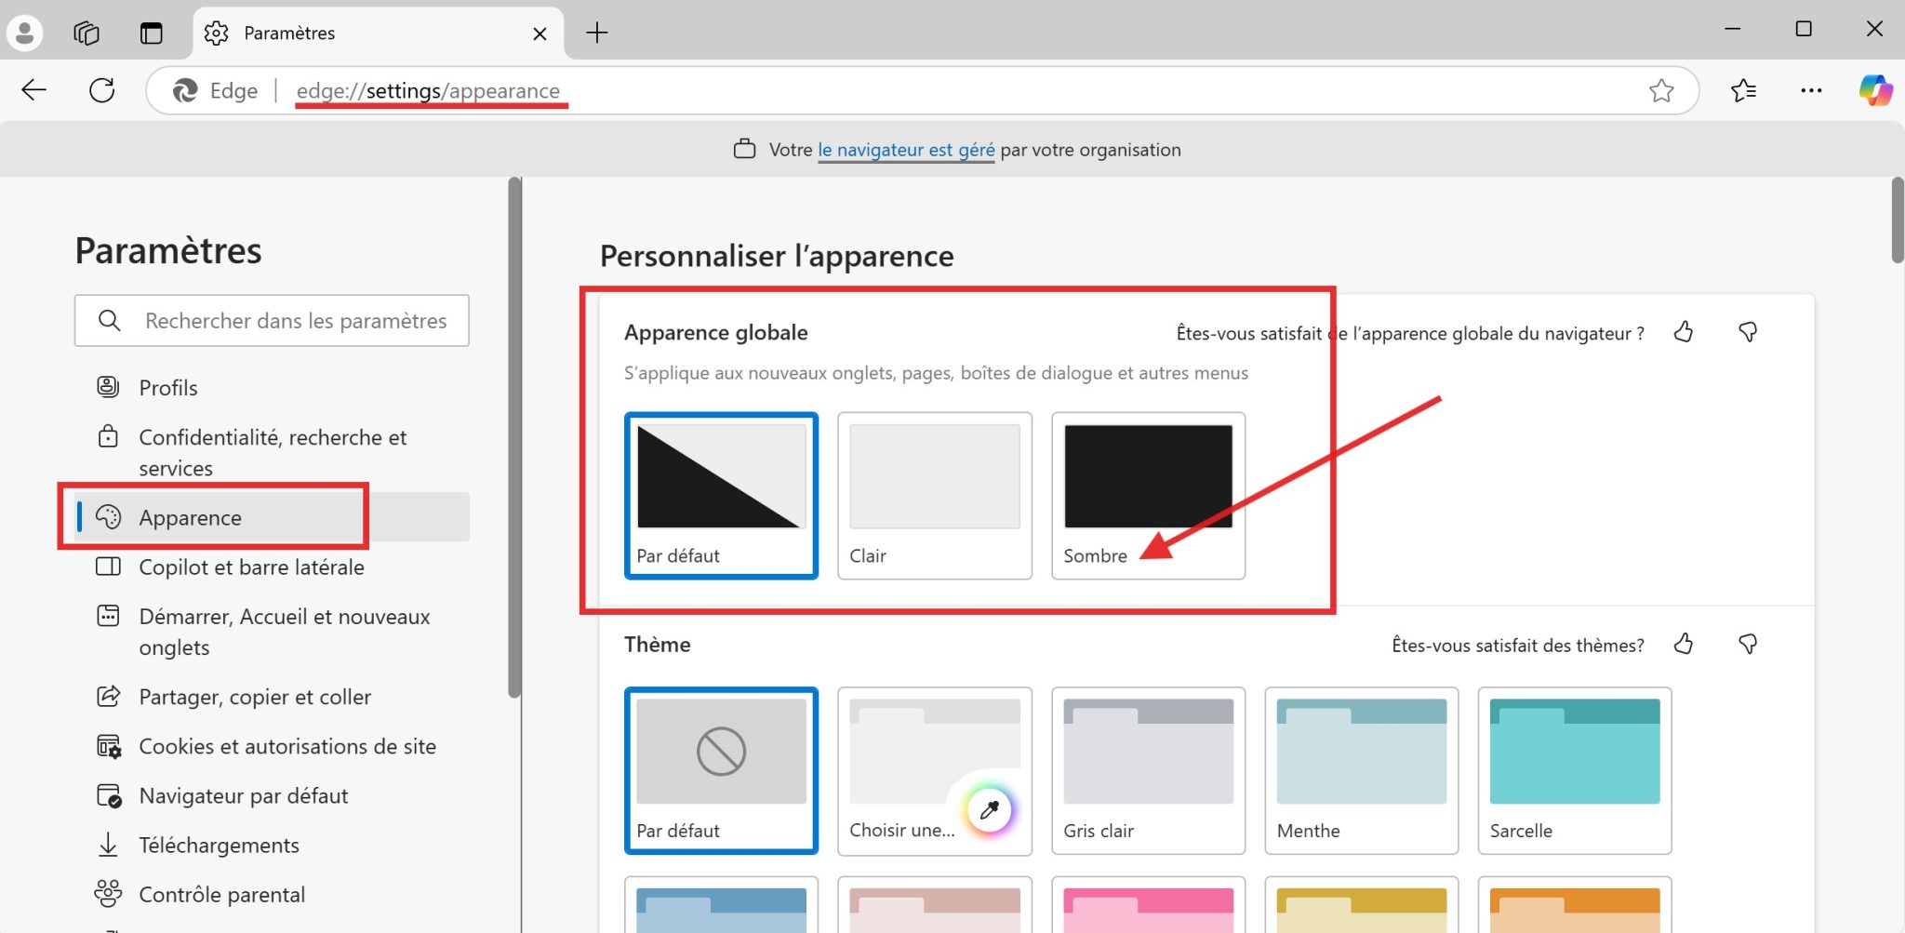Screen dimensions: 1905x933
Task: Open the le navigateur est géré link
Action: tap(906, 149)
